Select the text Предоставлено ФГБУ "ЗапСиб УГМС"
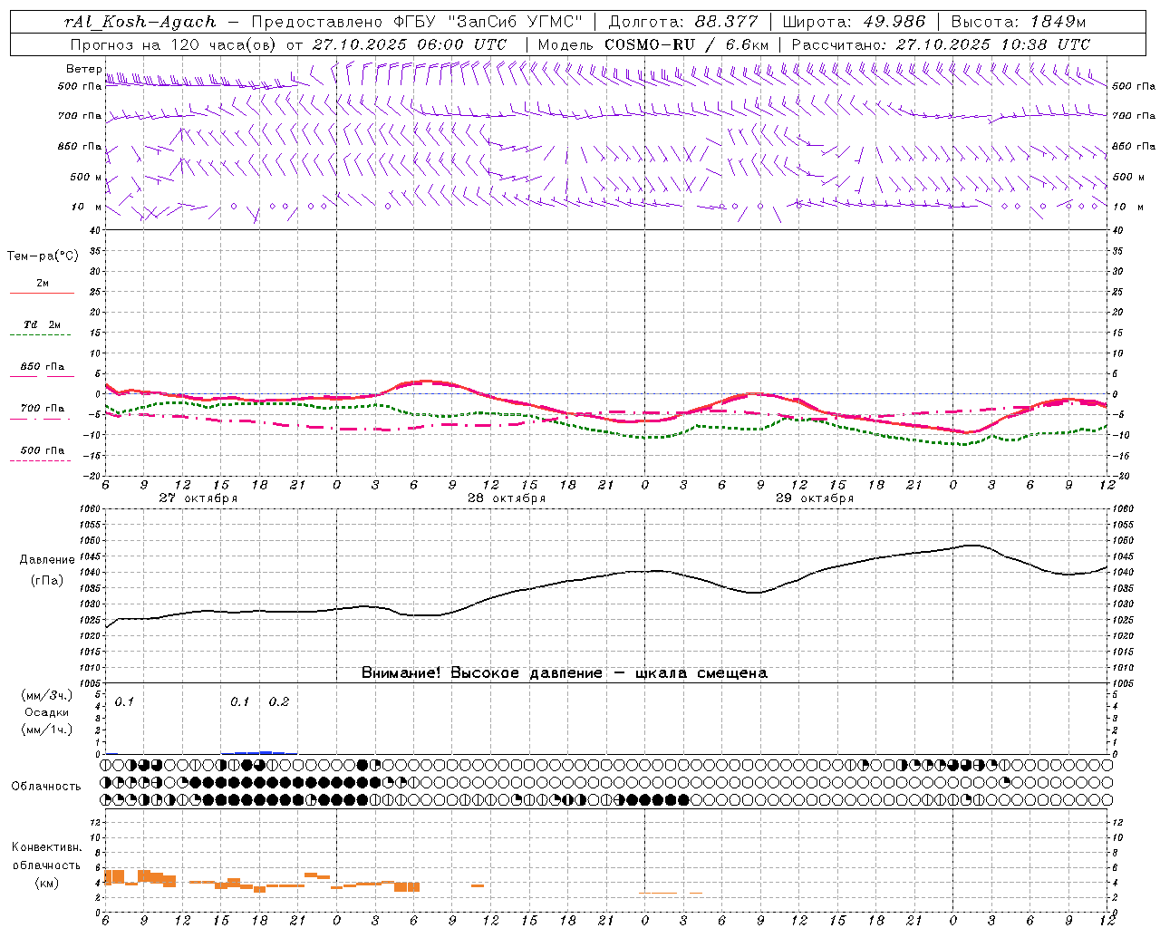This screenshot has width=1160, height=928. [x=417, y=22]
